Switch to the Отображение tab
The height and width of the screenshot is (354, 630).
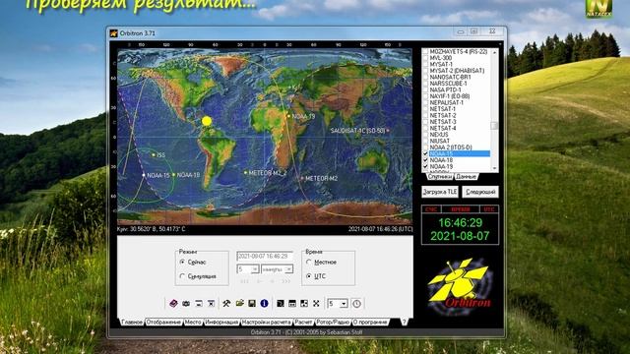[163, 322]
